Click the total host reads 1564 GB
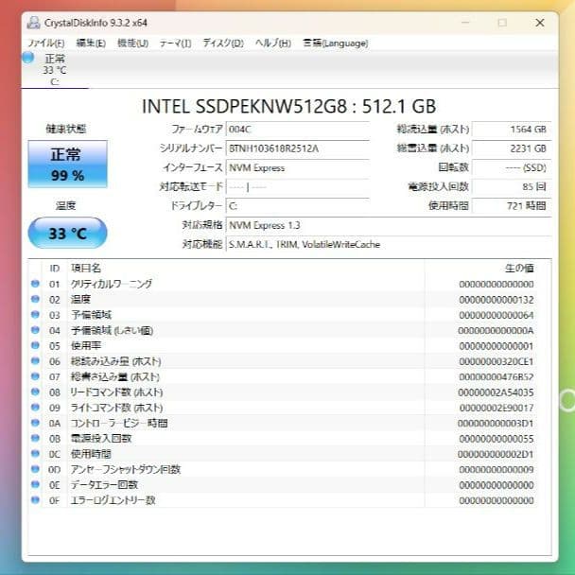This screenshot has height=575, width=575. coord(512,129)
